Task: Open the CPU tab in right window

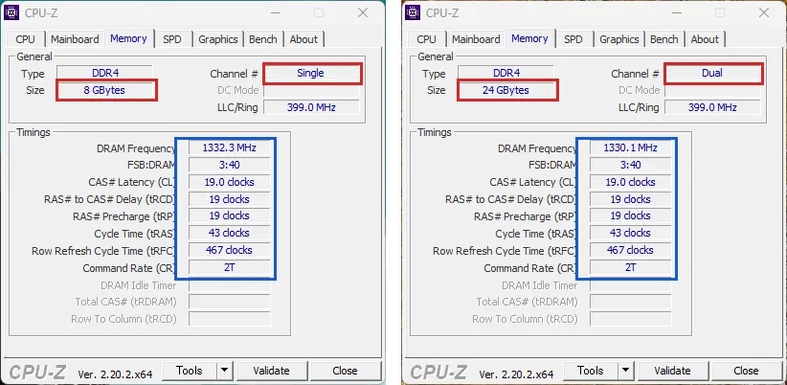Action: [x=427, y=39]
